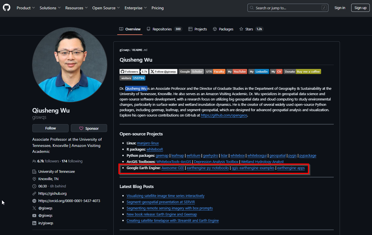The height and width of the screenshot is (235, 372).
Task: Click the search magnifier icon
Action: point(252,8)
